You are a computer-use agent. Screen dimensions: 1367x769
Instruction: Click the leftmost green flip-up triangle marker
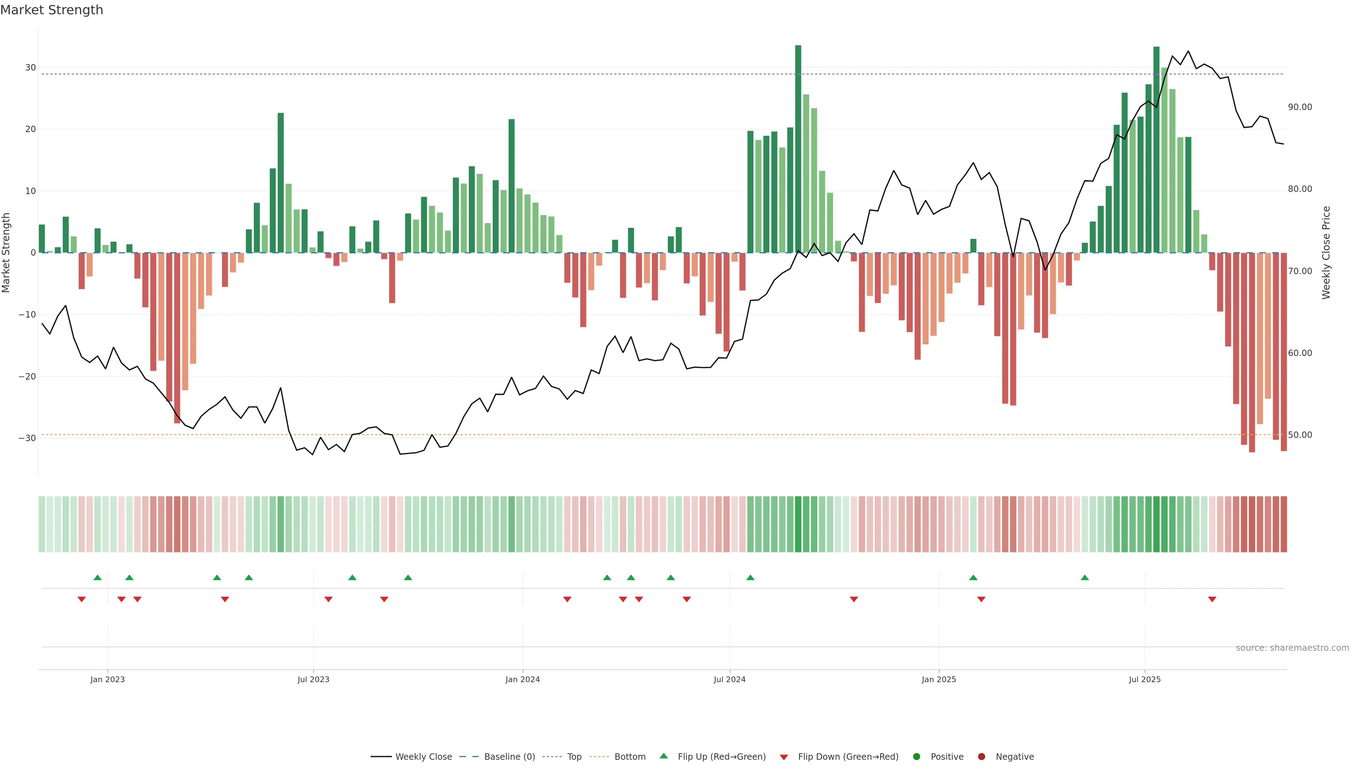pos(98,577)
